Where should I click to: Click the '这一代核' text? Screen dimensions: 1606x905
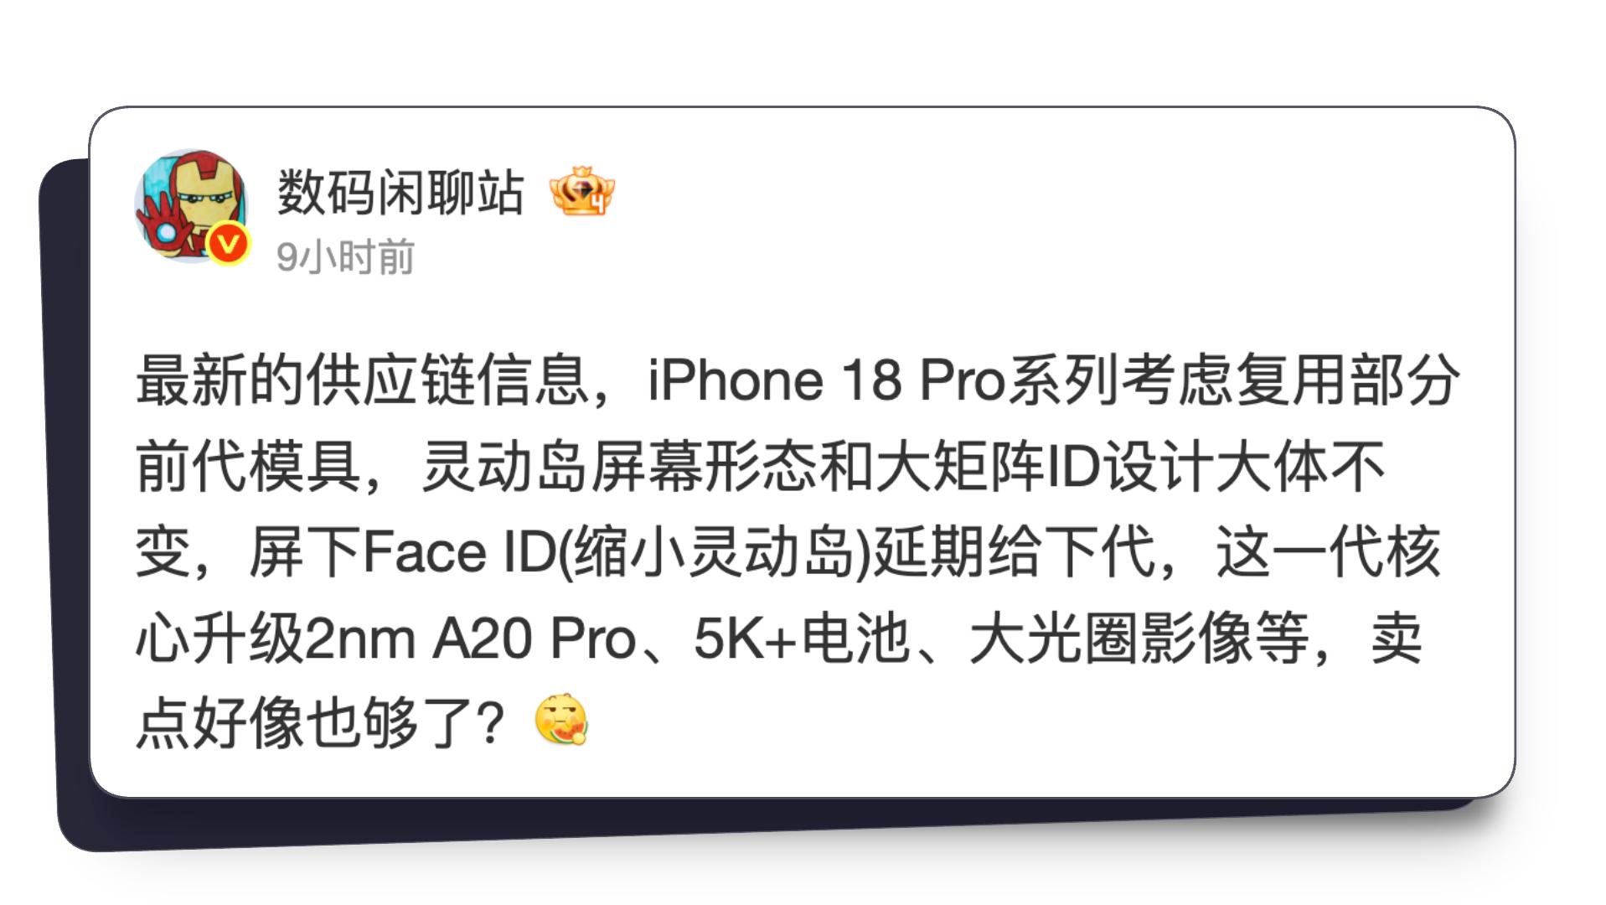tap(1329, 552)
